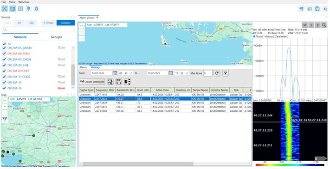Image resolution: width=330 pixels, height=169 pixels.
Task: Uncheck the OR_SM-05_QUGN sensor checkbox
Action: pos(4,48)
